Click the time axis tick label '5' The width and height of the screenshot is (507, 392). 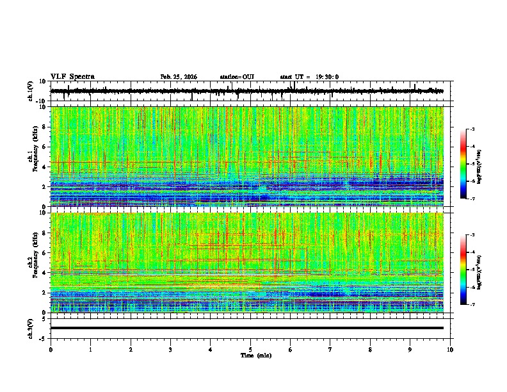point(250,350)
